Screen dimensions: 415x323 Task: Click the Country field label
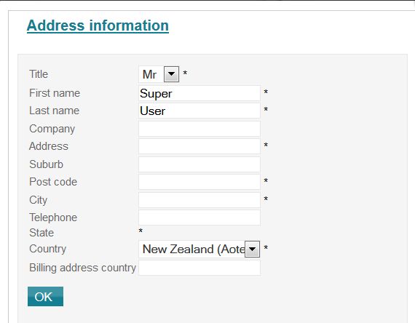pyautogui.click(x=47, y=249)
